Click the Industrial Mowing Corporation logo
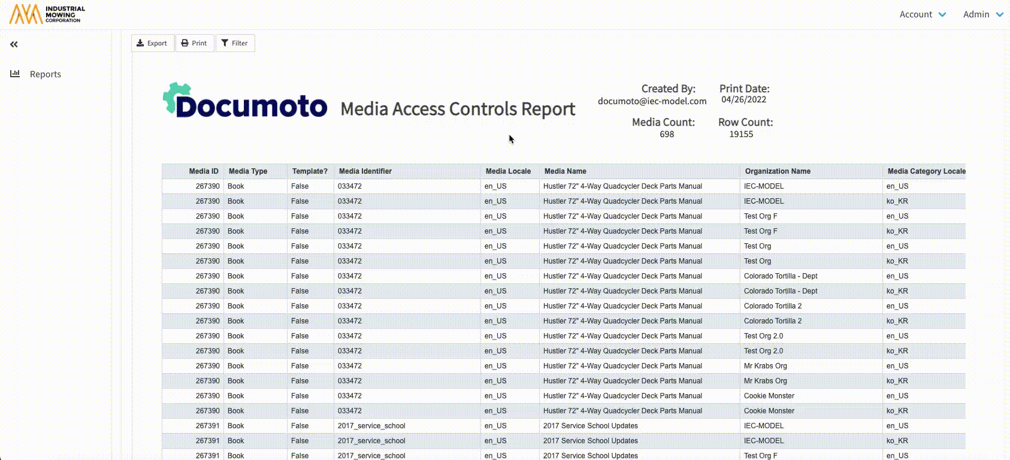The height and width of the screenshot is (460, 1010). [x=47, y=14]
